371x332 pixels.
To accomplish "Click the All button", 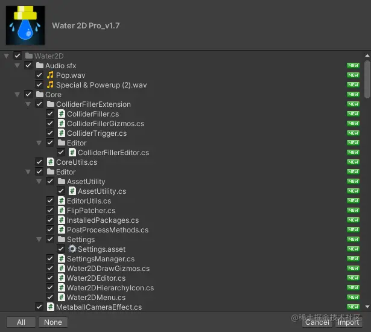I will [21, 322].
